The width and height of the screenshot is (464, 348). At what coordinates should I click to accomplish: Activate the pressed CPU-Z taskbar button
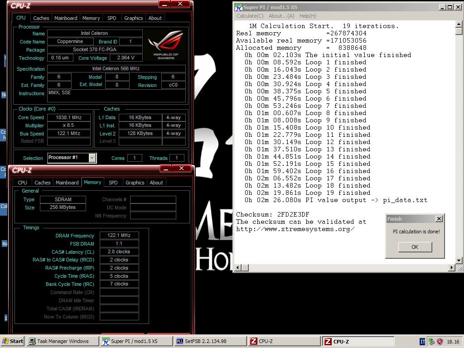tap(358, 341)
